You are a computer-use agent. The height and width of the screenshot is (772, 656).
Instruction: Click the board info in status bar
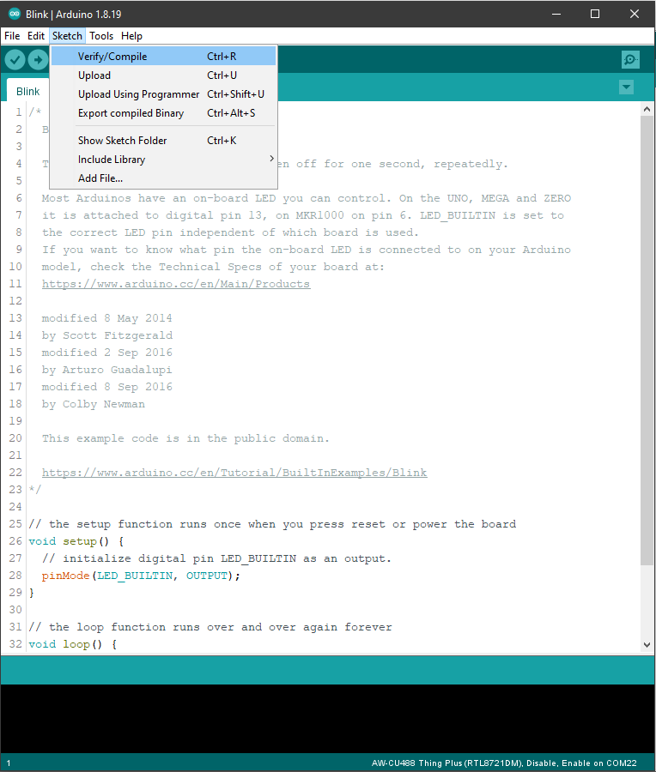coord(504,763)
